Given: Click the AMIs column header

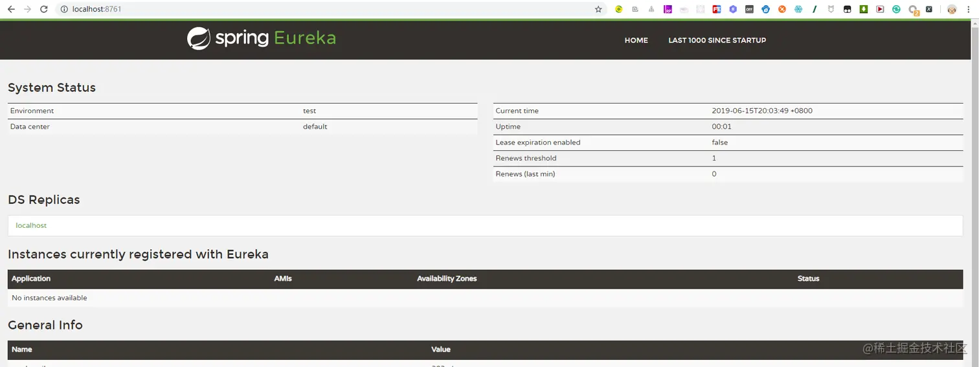Looking at the screenshot, I should coord(283,278).
